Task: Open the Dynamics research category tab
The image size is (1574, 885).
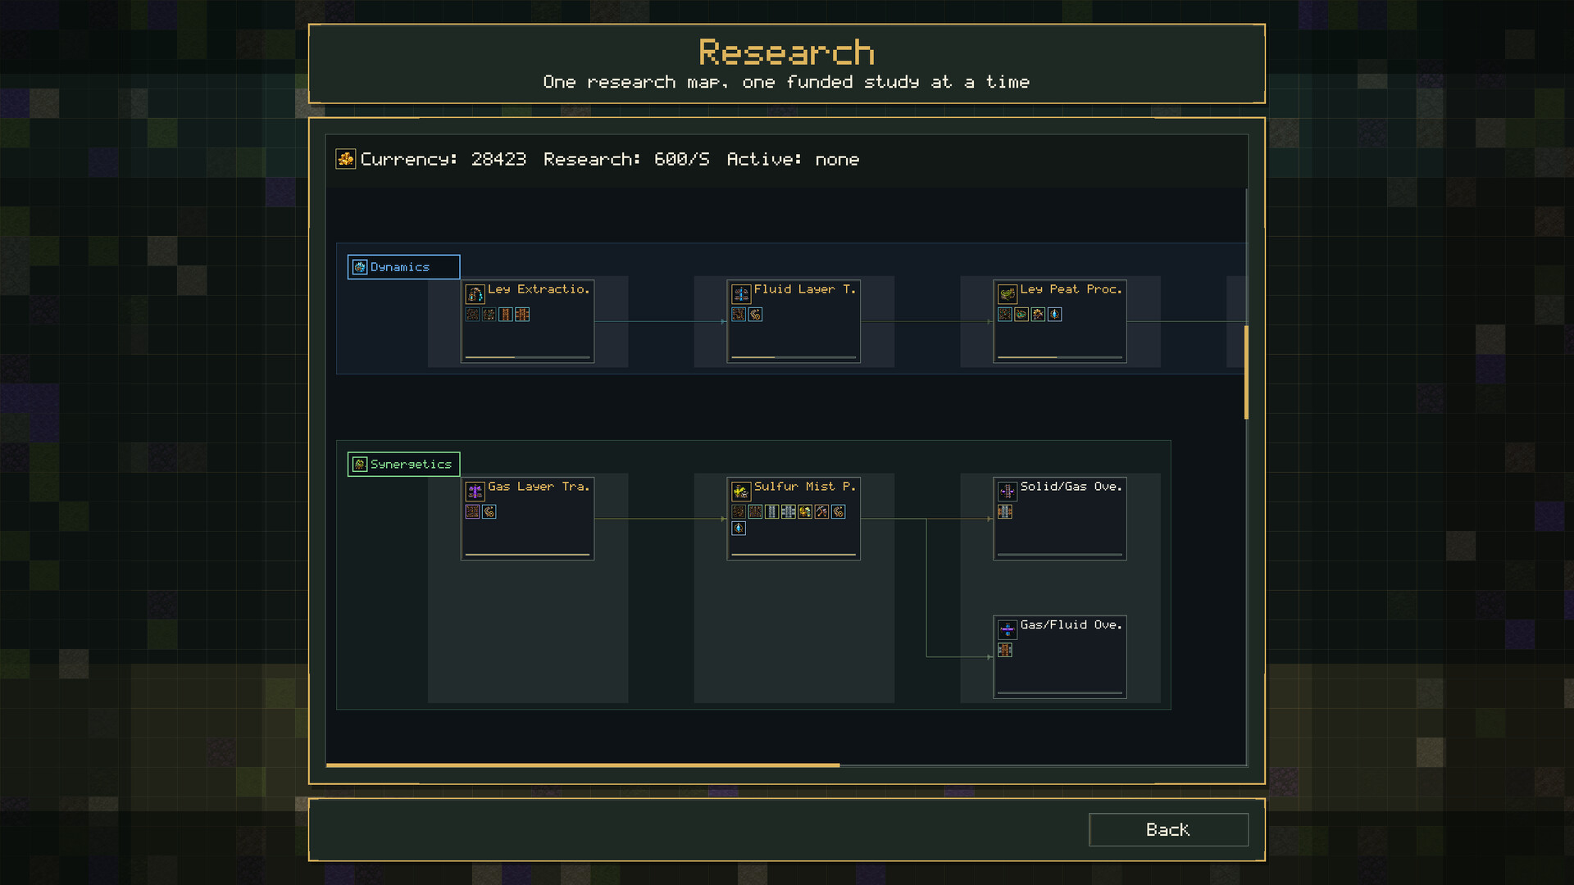Action: point(403,267)
